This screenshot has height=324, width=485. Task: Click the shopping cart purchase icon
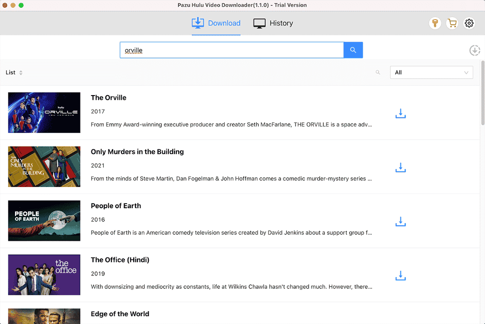pos(452,23)
